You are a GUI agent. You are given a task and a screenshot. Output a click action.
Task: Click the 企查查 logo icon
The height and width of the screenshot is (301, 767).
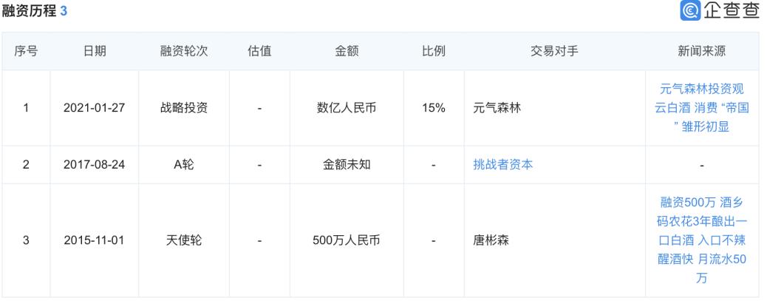pos(690,10)
